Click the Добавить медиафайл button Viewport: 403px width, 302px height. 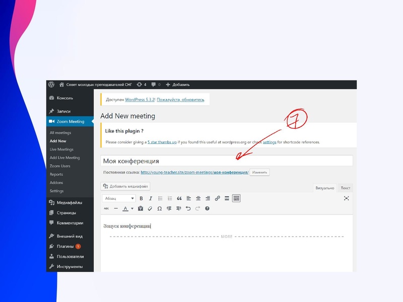[125, 186]
